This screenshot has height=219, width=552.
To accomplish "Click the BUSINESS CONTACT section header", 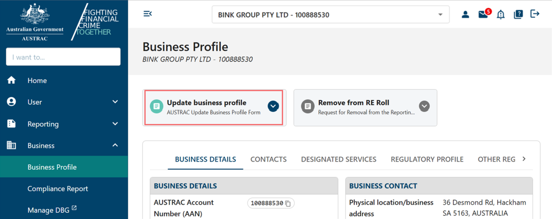I will [x=439, y=186].
